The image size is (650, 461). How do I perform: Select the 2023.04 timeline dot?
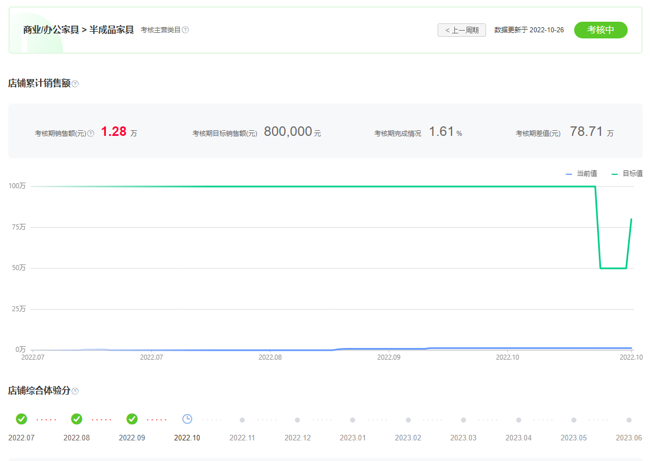coord(518,420)
